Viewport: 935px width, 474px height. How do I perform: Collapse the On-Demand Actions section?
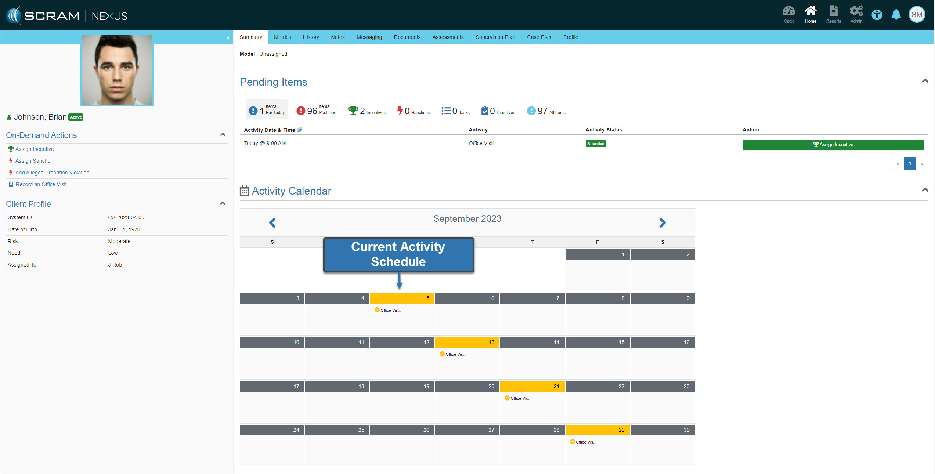(223, 135)
